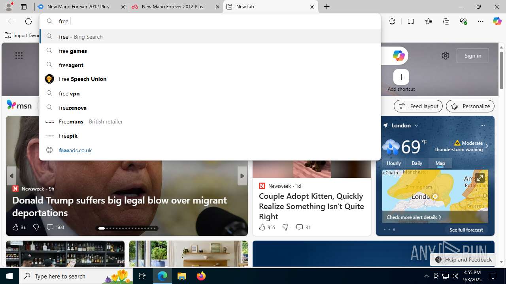Open the app launcher grid icon
This screenshot has width=506, height=284.
tap(19, 56)
